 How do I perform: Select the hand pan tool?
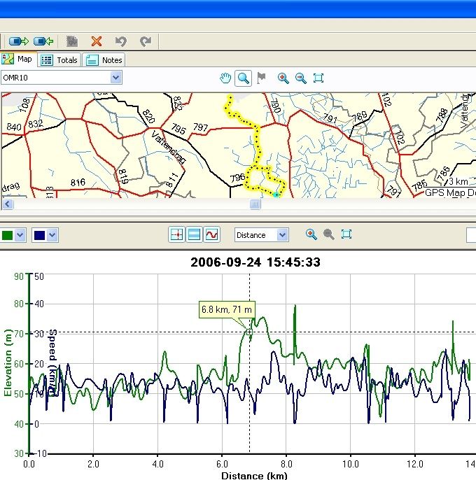[225, 78]
